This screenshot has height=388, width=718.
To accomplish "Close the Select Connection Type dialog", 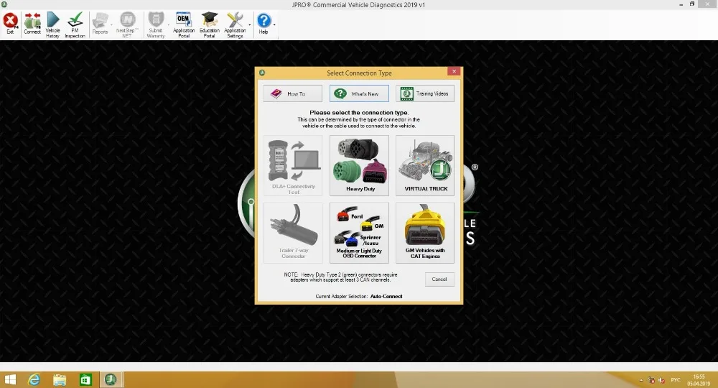I will [x=454, y=71].
